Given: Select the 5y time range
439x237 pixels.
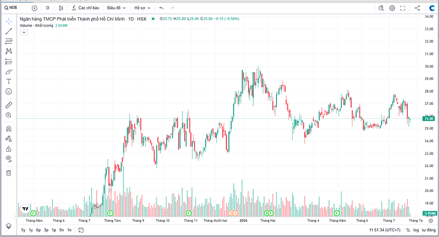Looking at the screenshot, I should coord(24,230).
